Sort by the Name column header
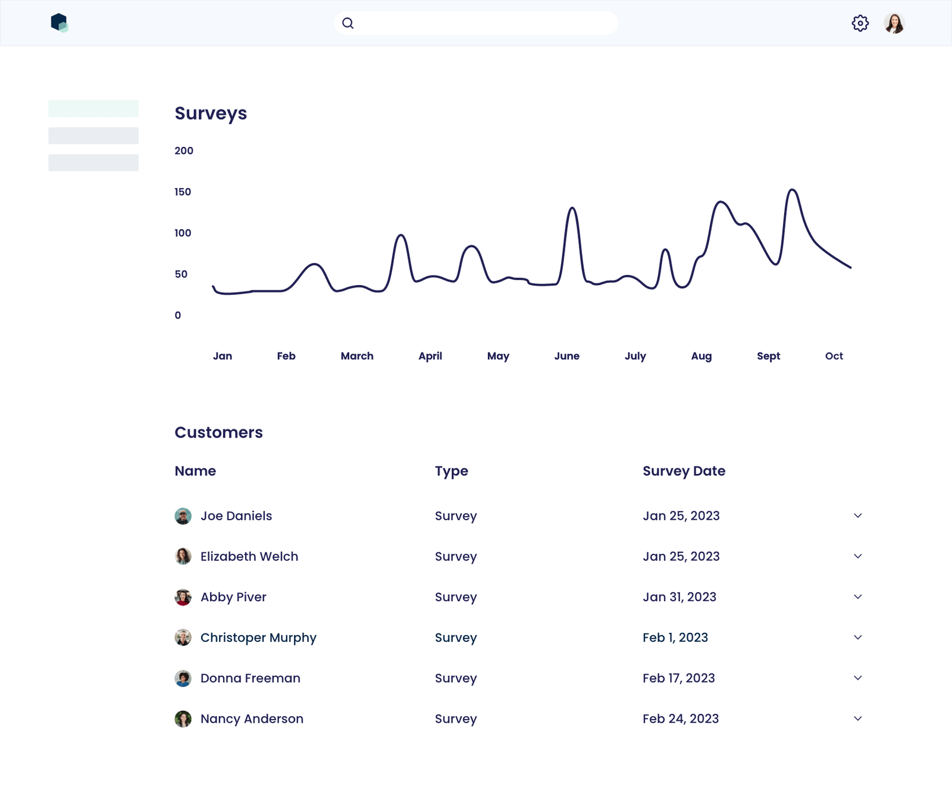 pyautogui.click(x=195, y=471)
